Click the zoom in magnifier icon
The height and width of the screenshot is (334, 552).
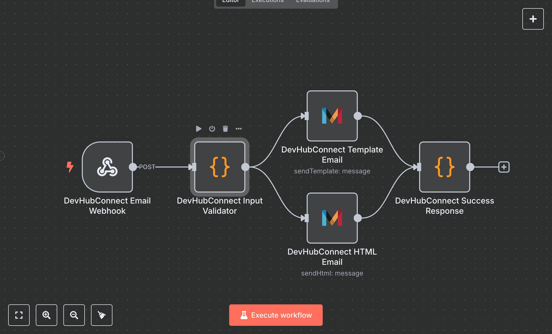47,315
